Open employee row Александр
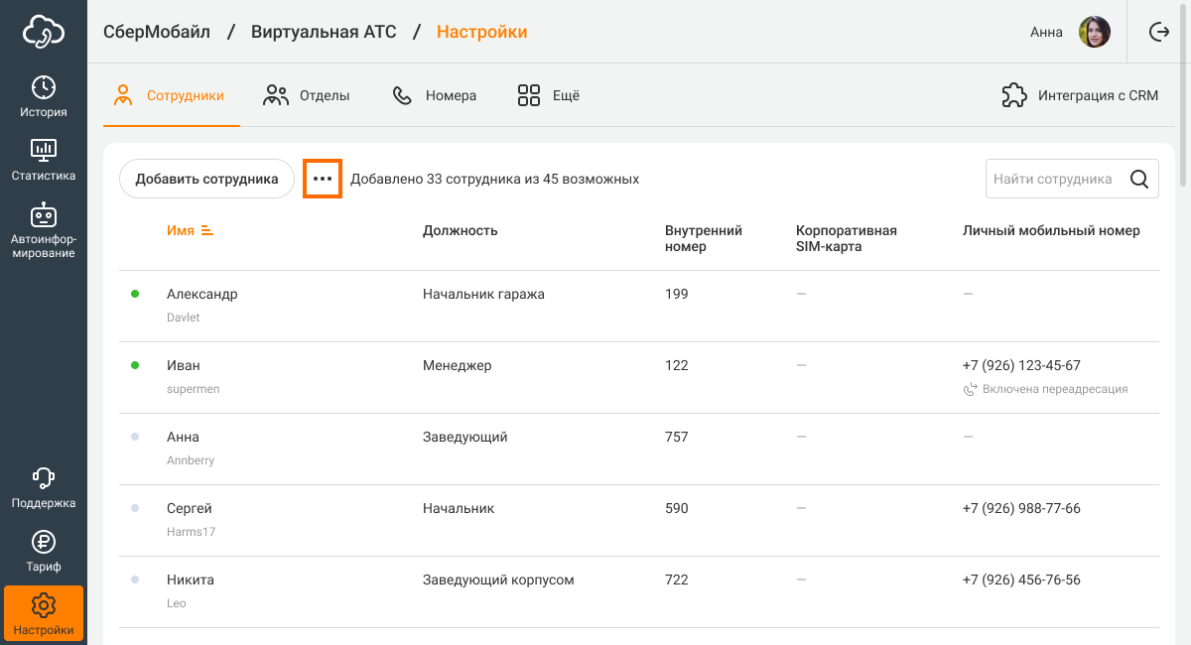Image resolution: width=1191 pixels, height=645 pixels. tap(202, 295)
